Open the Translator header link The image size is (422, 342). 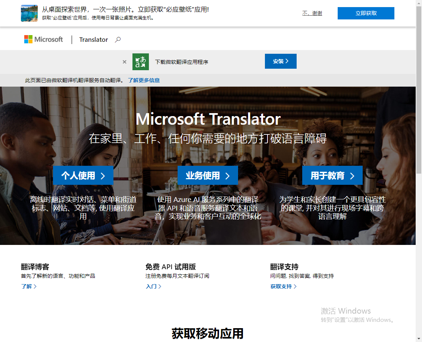tap(93, 40)
